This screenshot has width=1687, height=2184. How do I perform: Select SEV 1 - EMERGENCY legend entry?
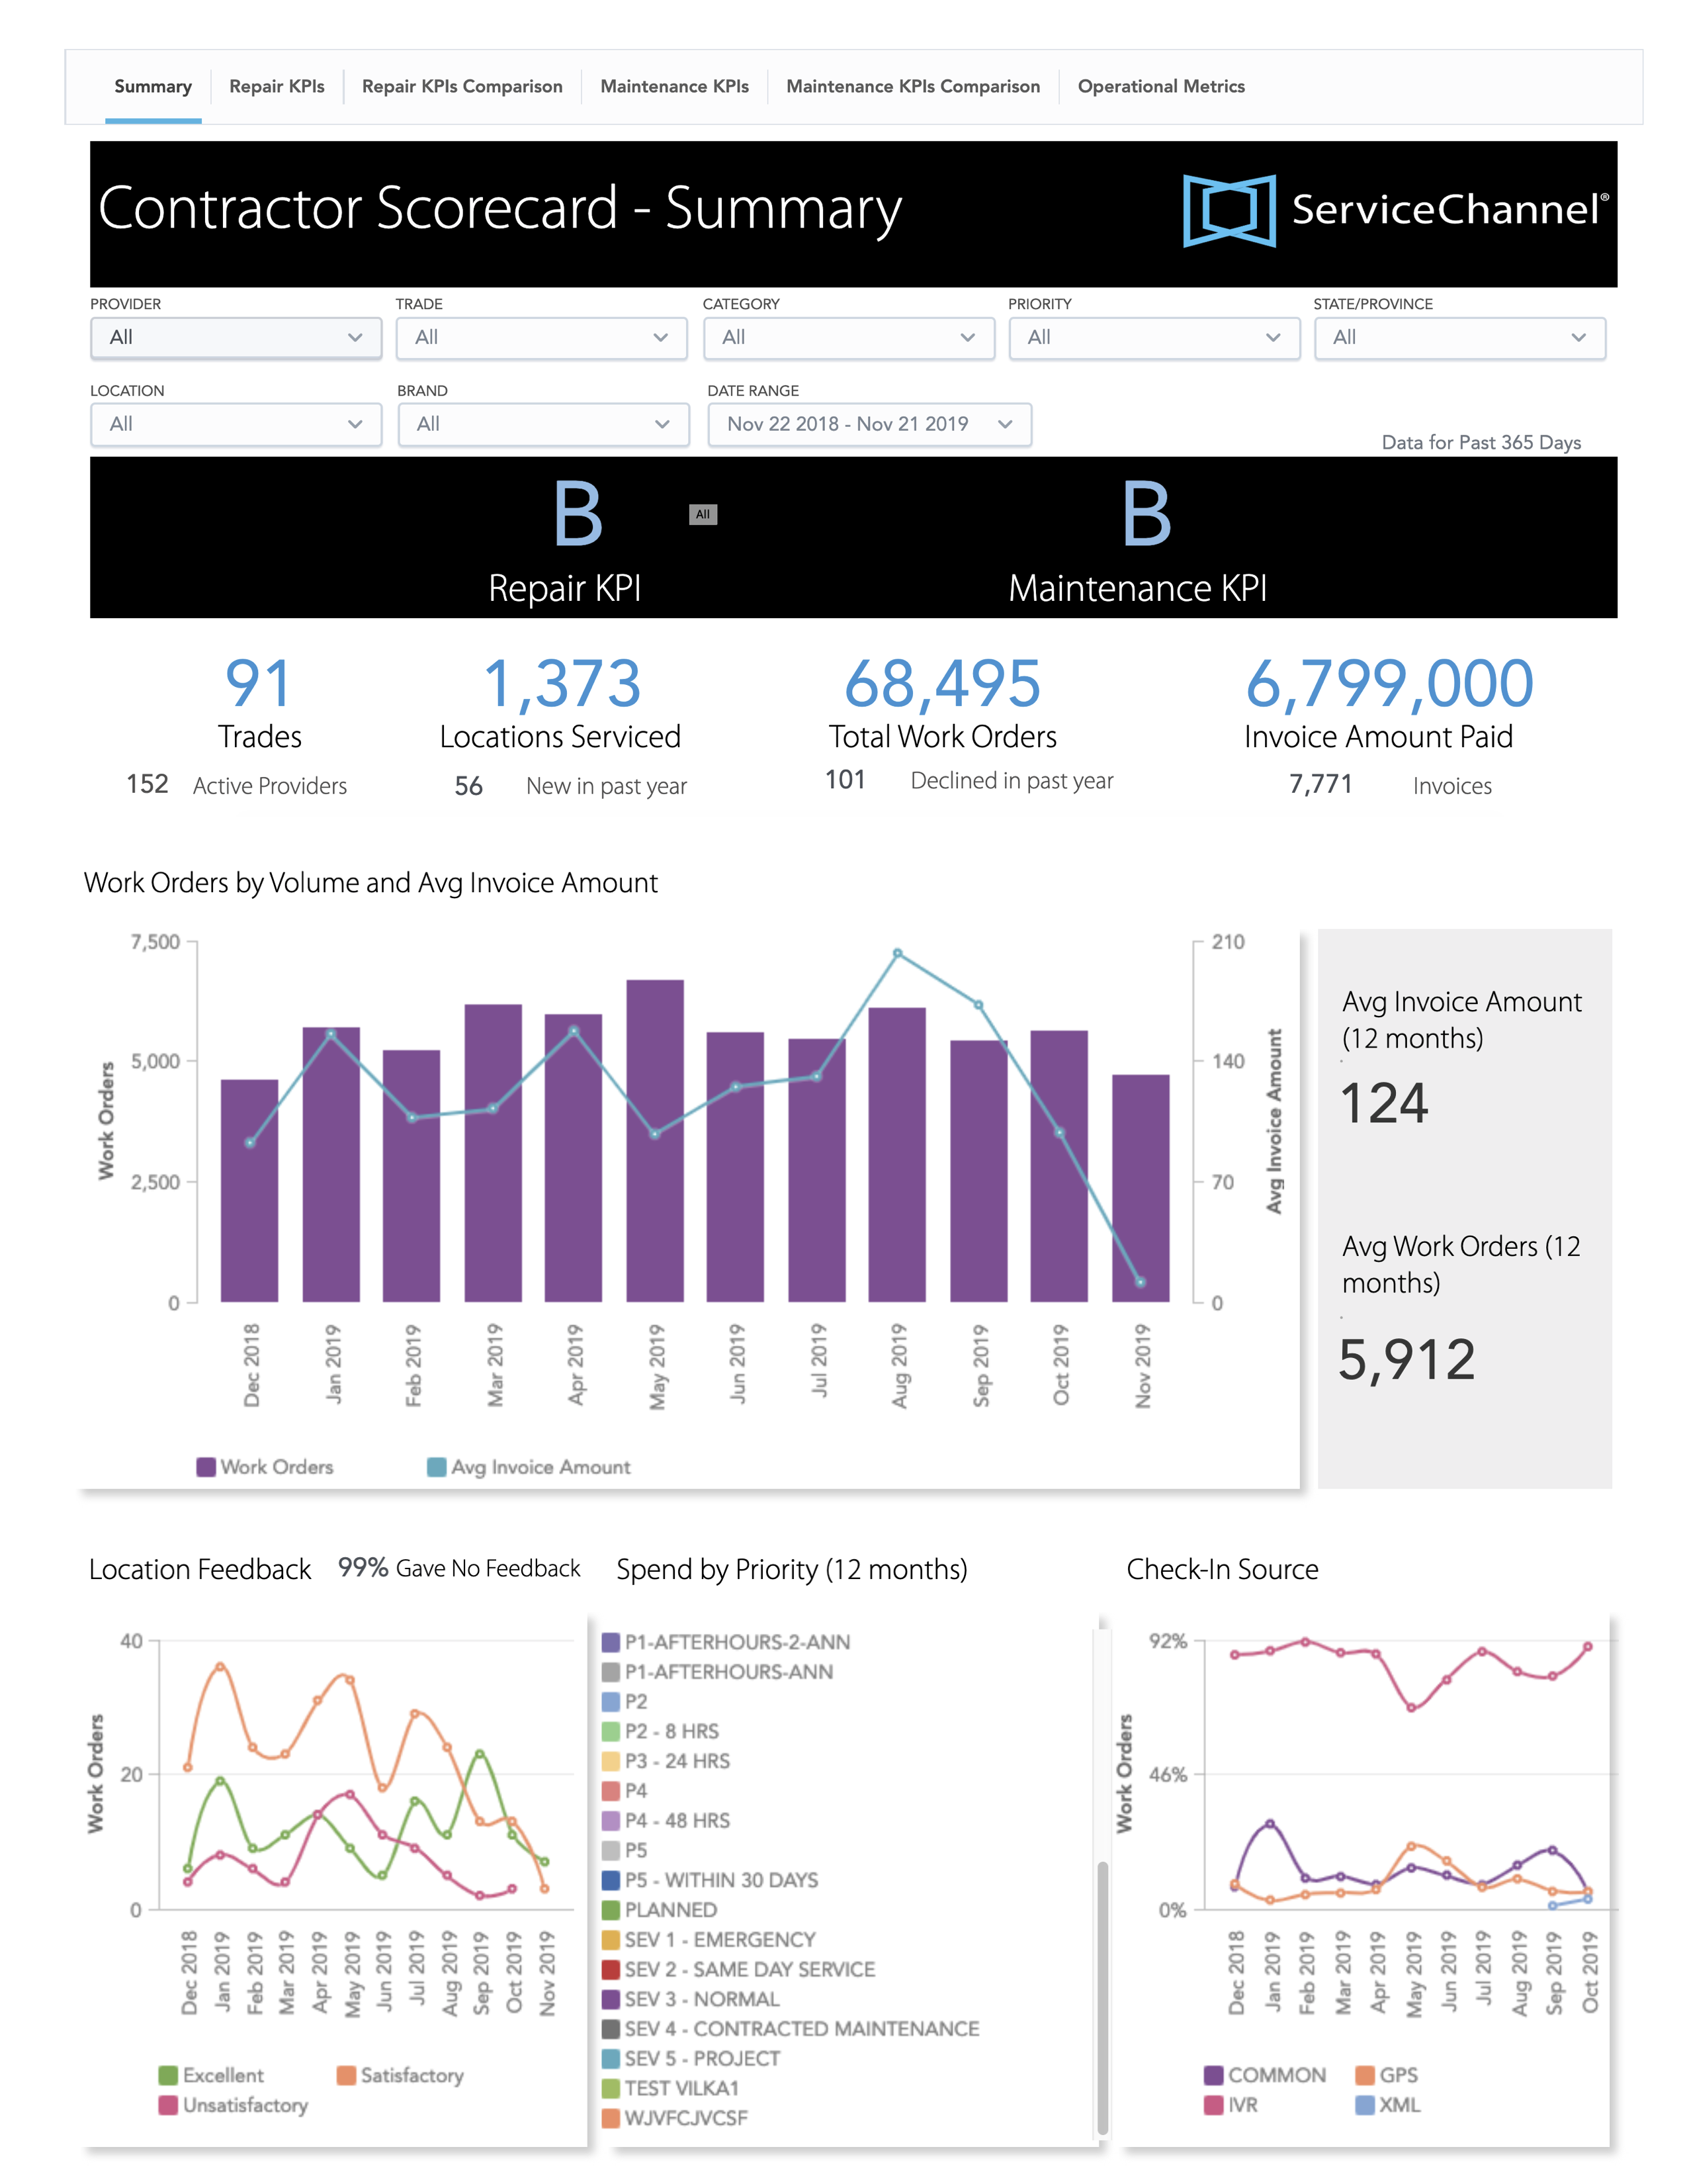tap(709, 1940)
